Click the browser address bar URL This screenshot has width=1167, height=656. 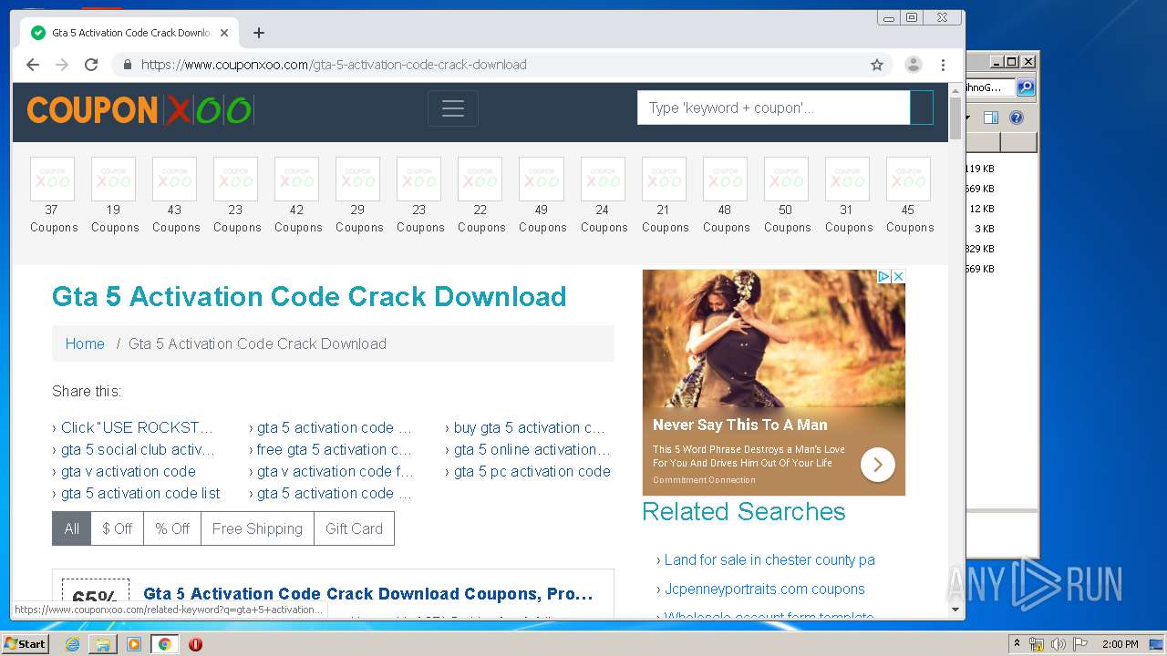click(334, 65)
